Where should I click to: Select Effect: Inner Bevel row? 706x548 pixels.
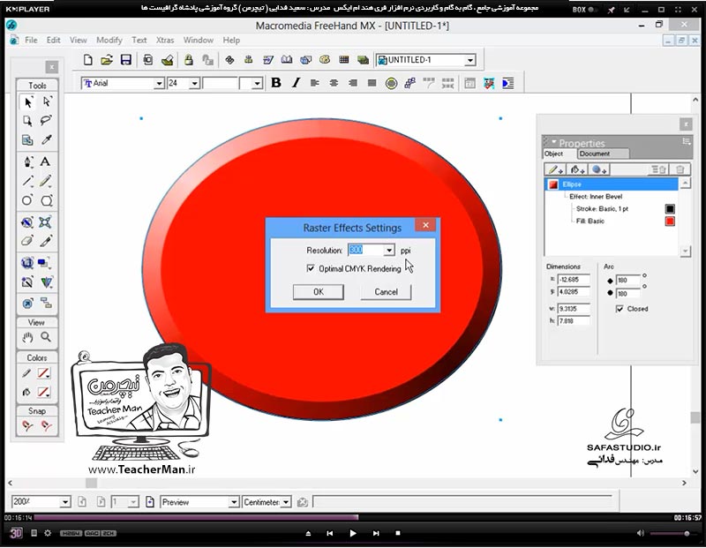point(596,196)
